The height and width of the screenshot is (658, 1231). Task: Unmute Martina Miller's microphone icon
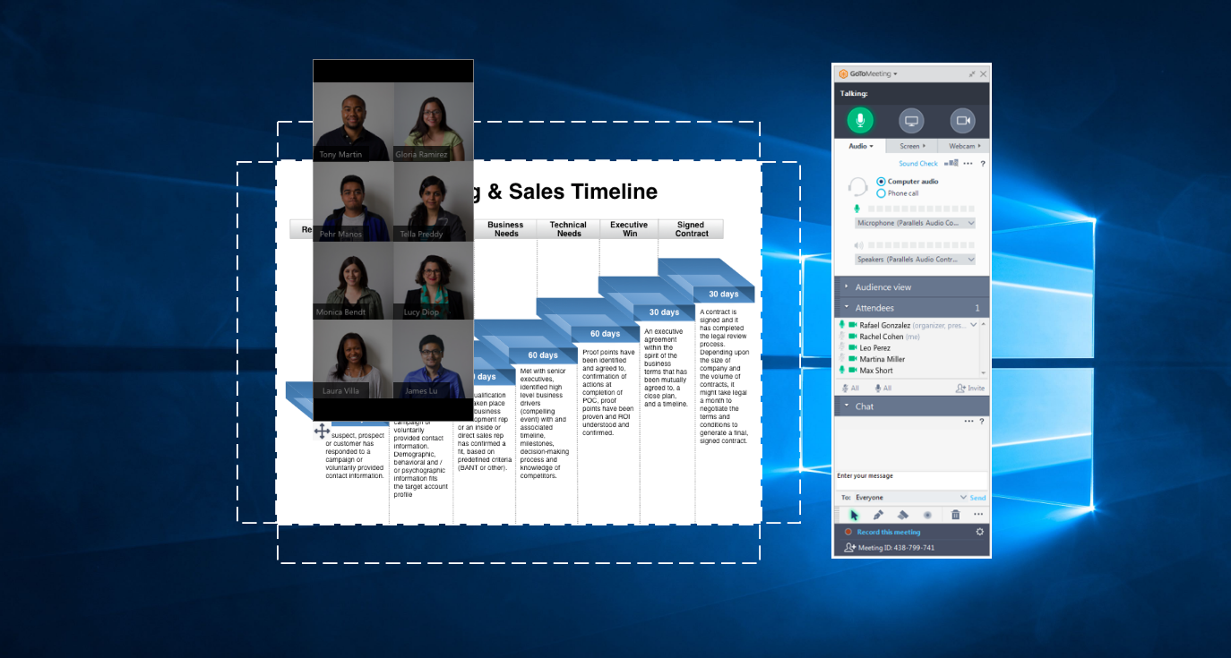point(842,359)
